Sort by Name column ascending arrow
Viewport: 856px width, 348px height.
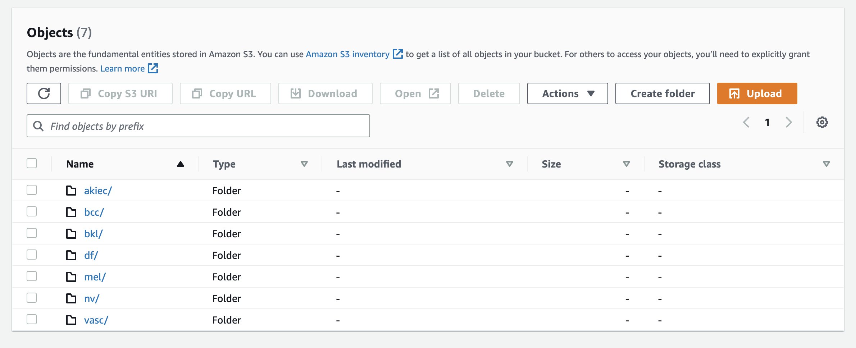(181, 164)
